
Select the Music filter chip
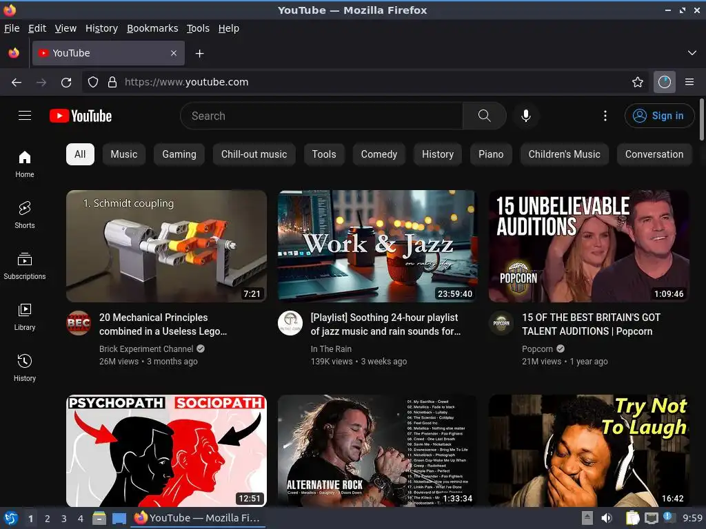124,154
